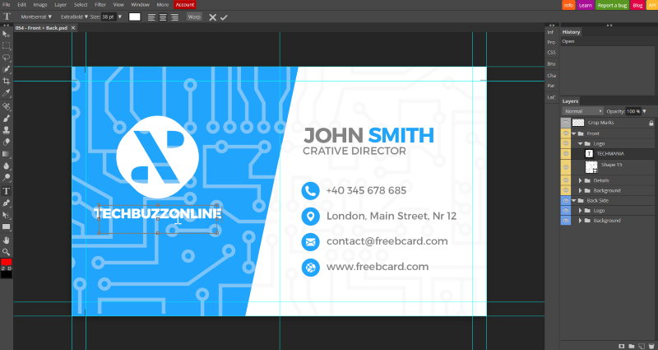
Task: Select the Gradient tool
Action: coord(7,154)
